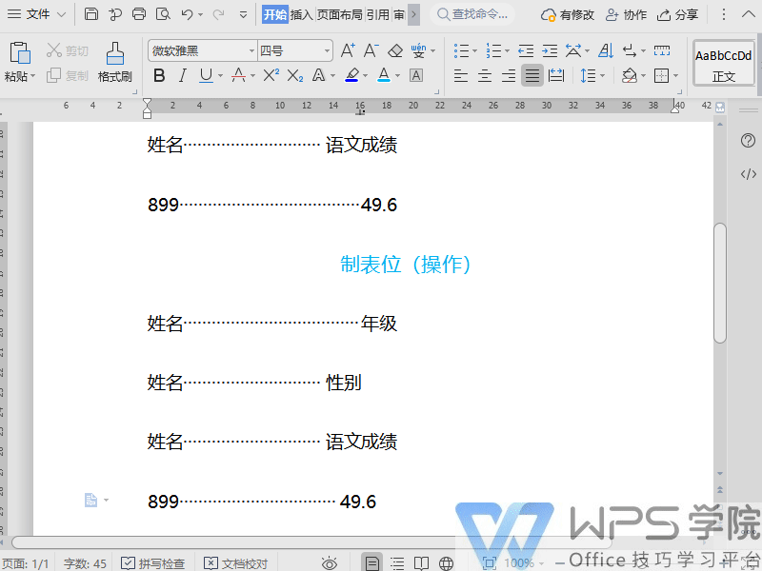762x571 pixels.
Task: Click the 有修改 cloud status button
Action: (568, 14)
